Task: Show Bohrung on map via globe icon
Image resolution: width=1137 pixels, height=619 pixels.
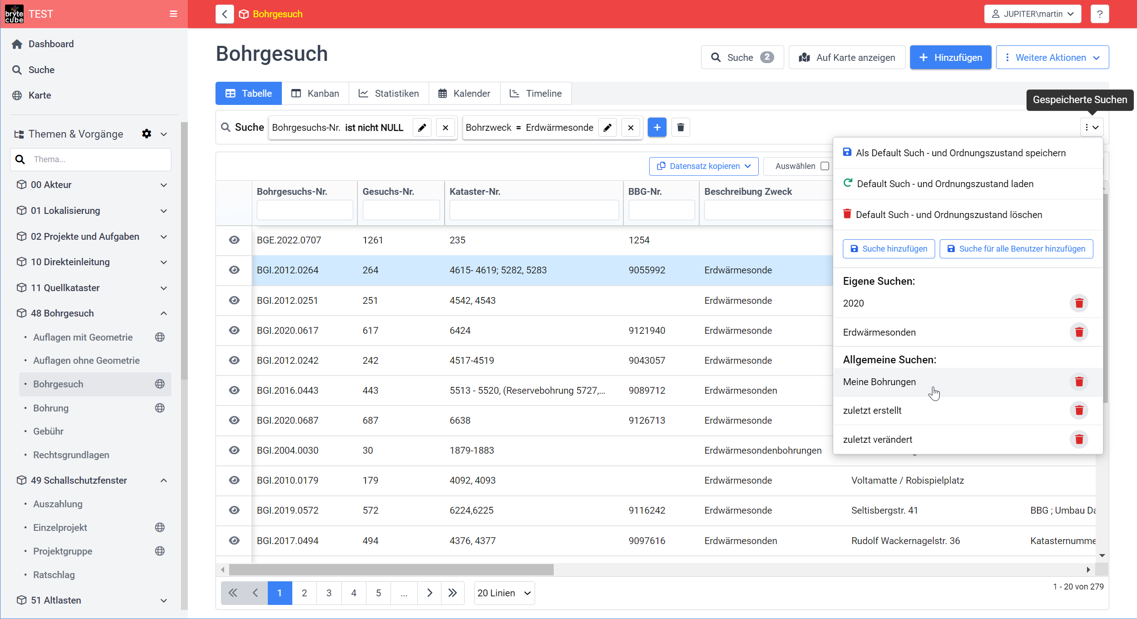Action: (x=160, y=408)
